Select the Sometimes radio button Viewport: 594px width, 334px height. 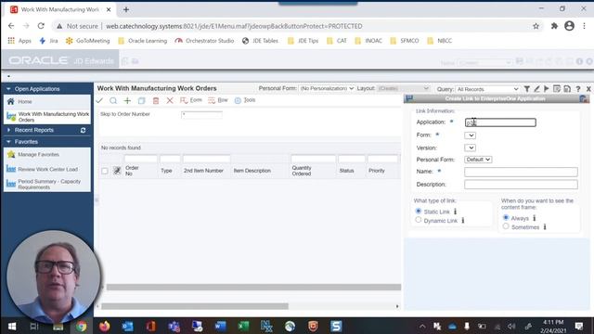pos(506,226)
